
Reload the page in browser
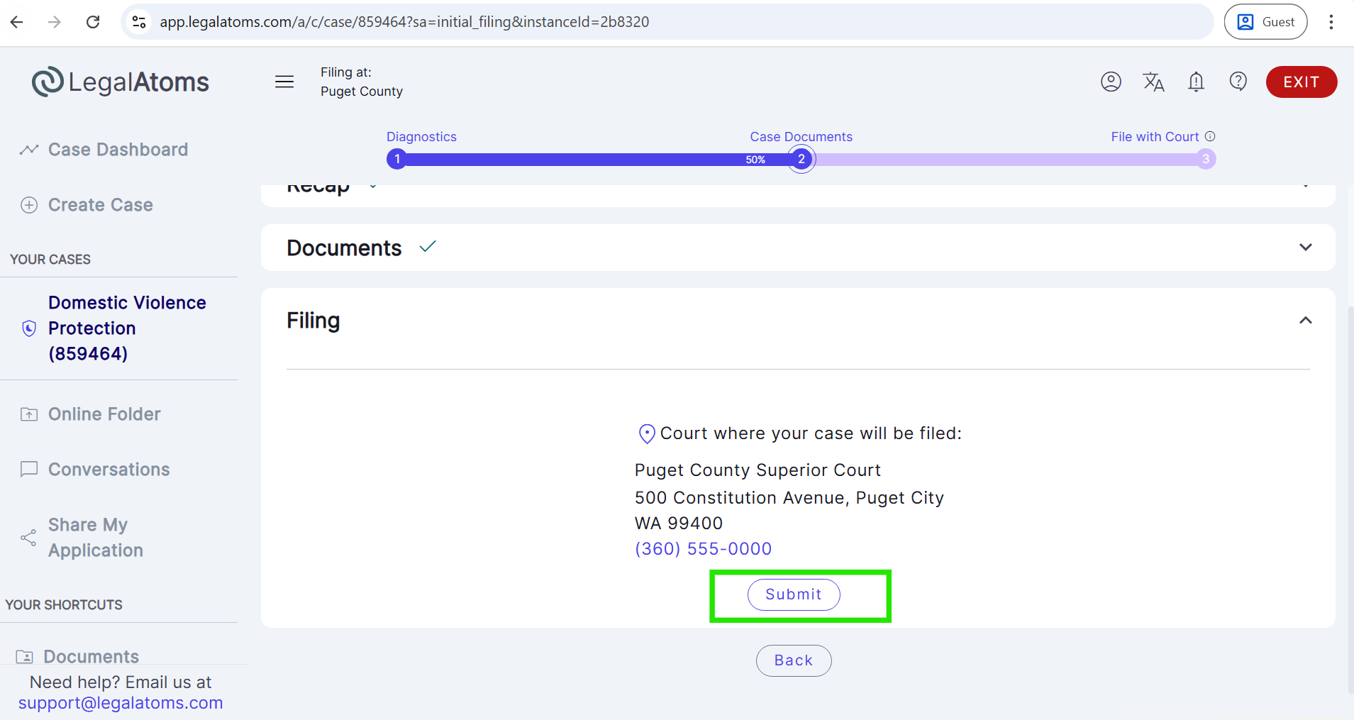click(x=93, y=22)
